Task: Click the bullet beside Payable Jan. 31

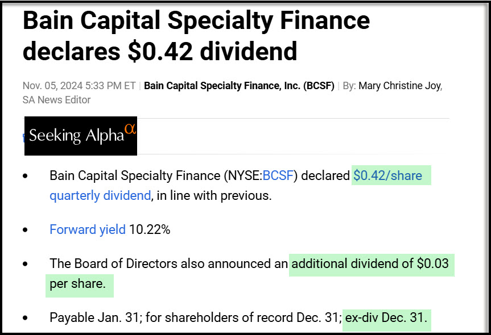Action: point(25,319)
